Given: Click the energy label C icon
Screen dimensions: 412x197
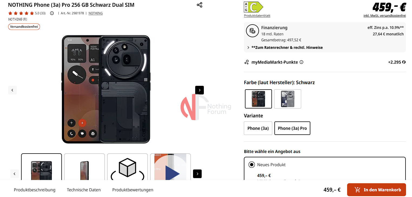Looking at the screenshot, I should click(253, 7).
